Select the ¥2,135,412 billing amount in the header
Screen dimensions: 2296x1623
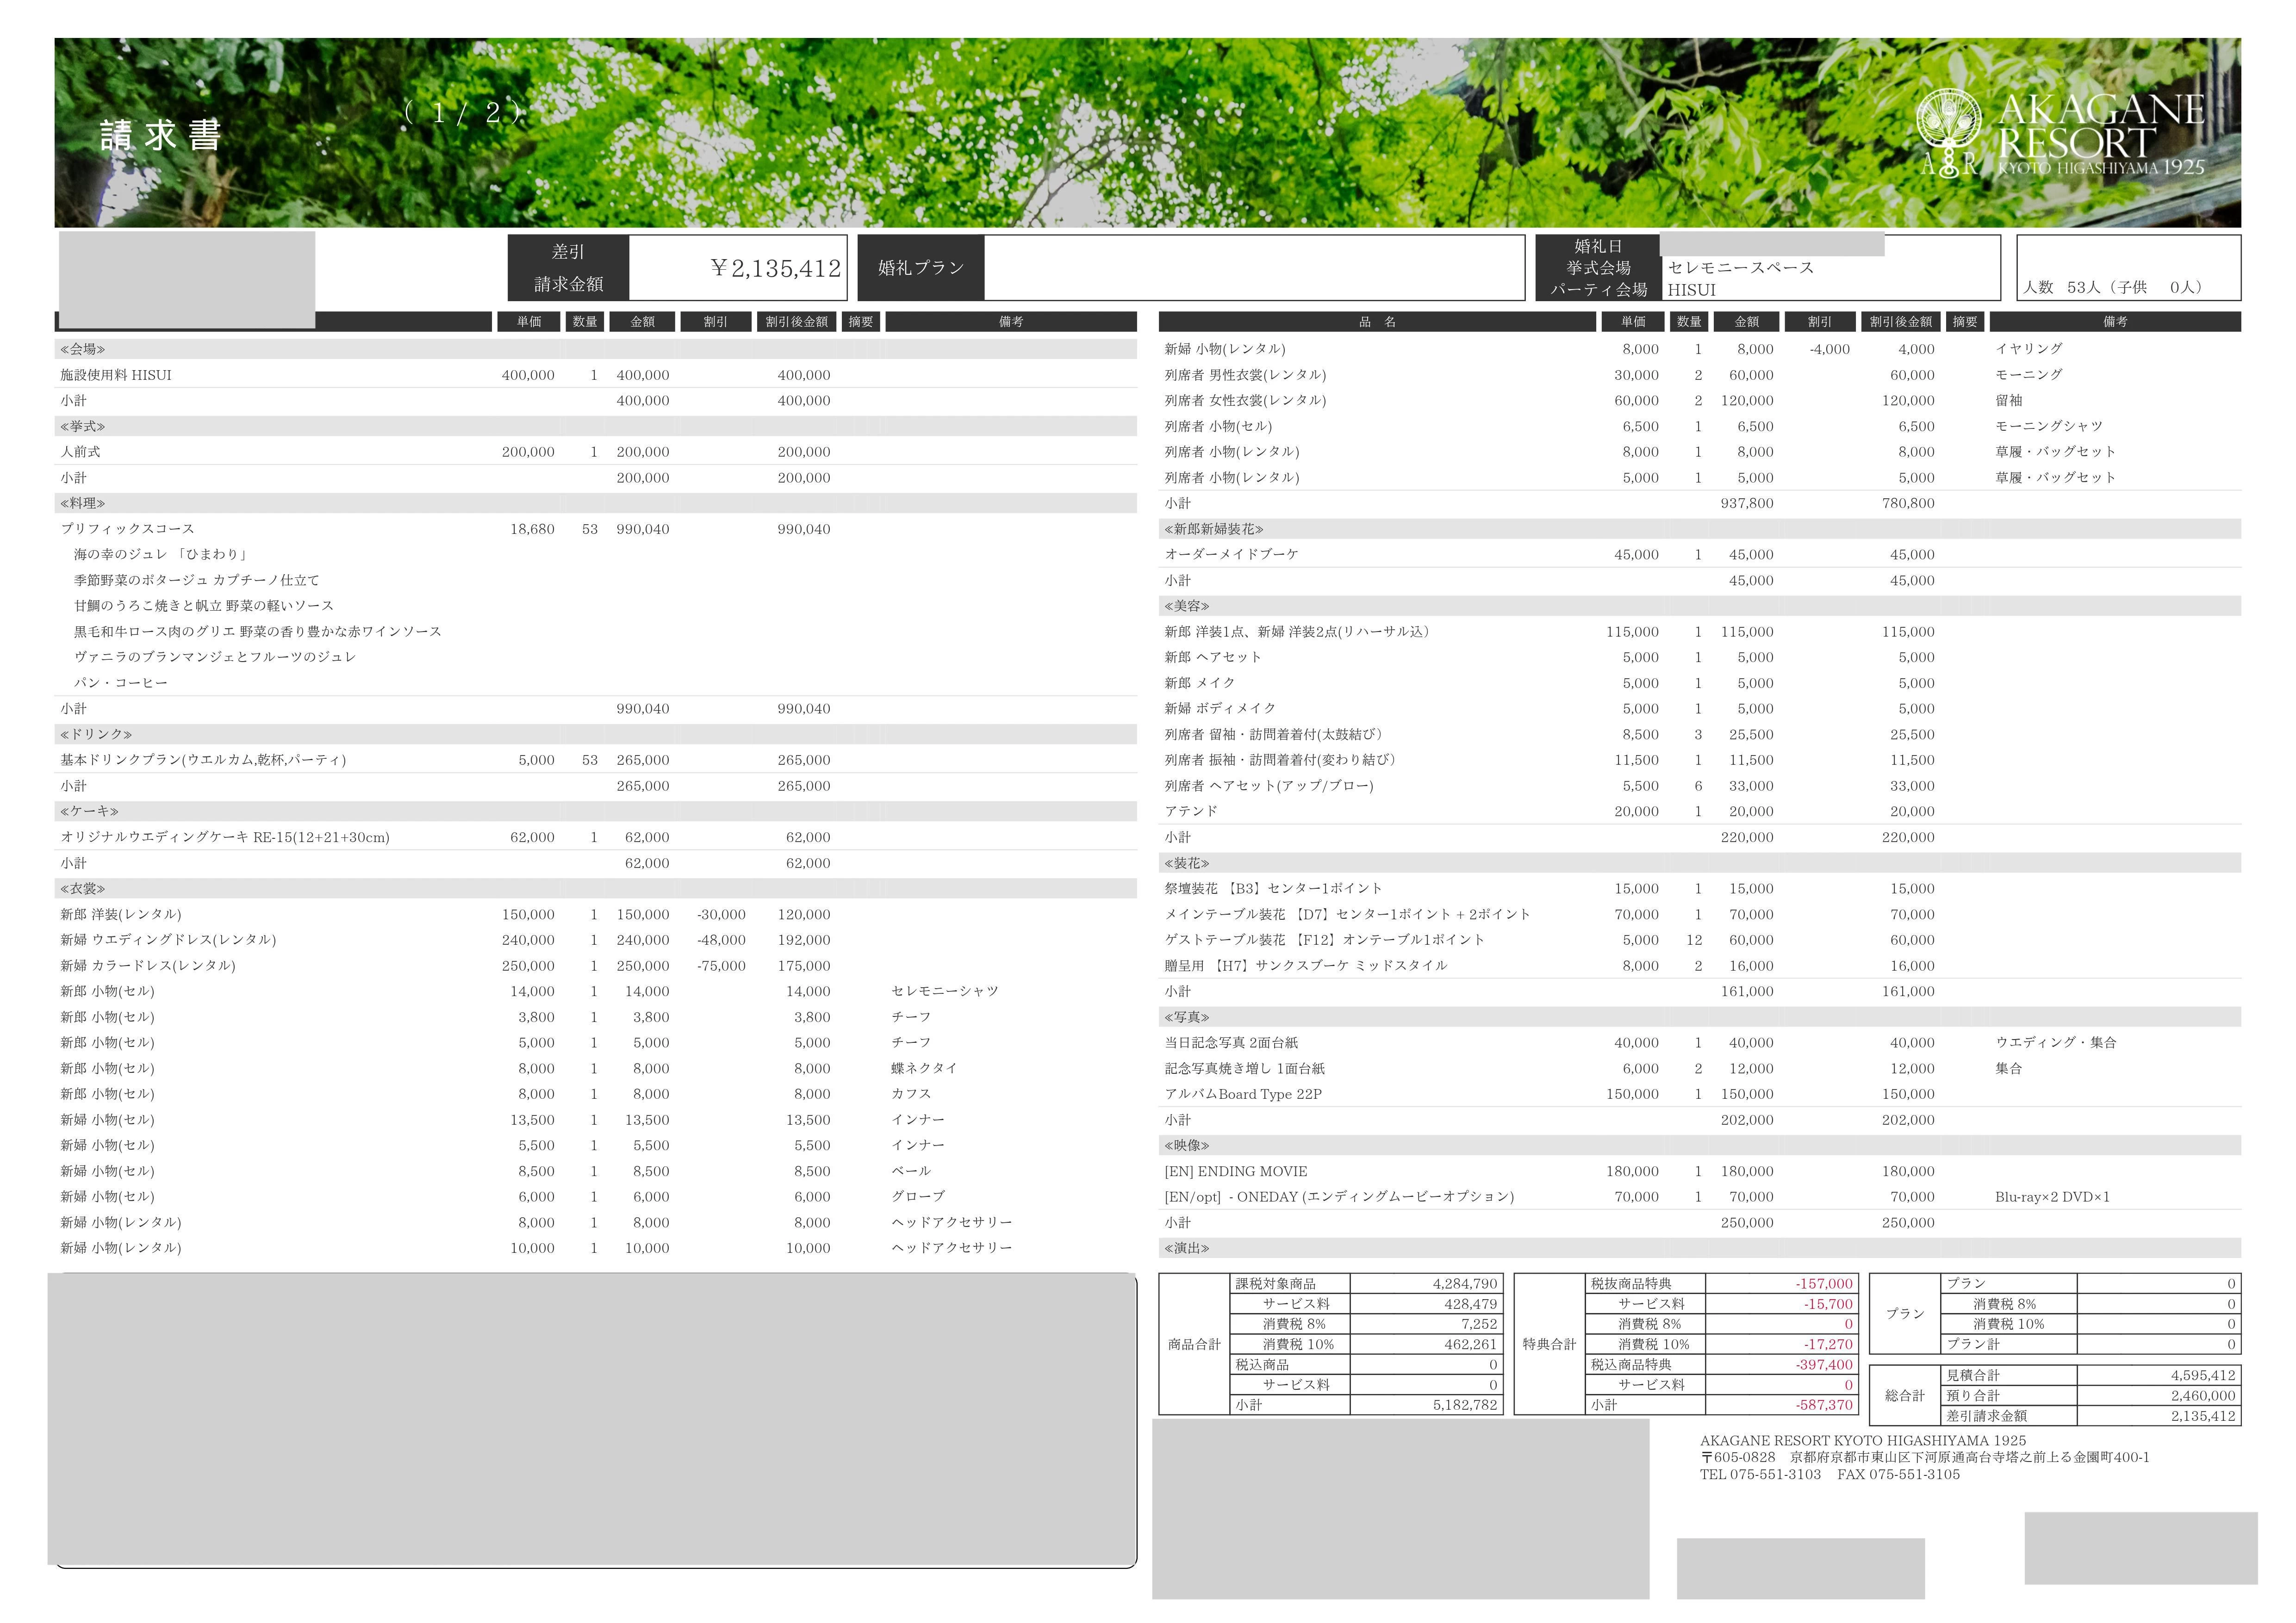(x=776, y=268)
